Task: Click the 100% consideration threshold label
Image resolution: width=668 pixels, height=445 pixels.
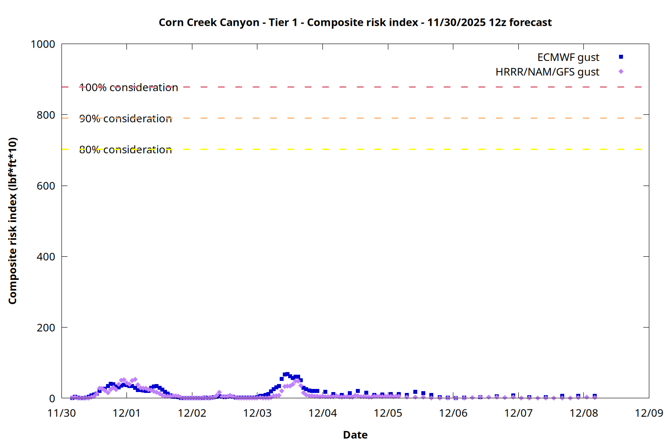Action: [128, 88]
